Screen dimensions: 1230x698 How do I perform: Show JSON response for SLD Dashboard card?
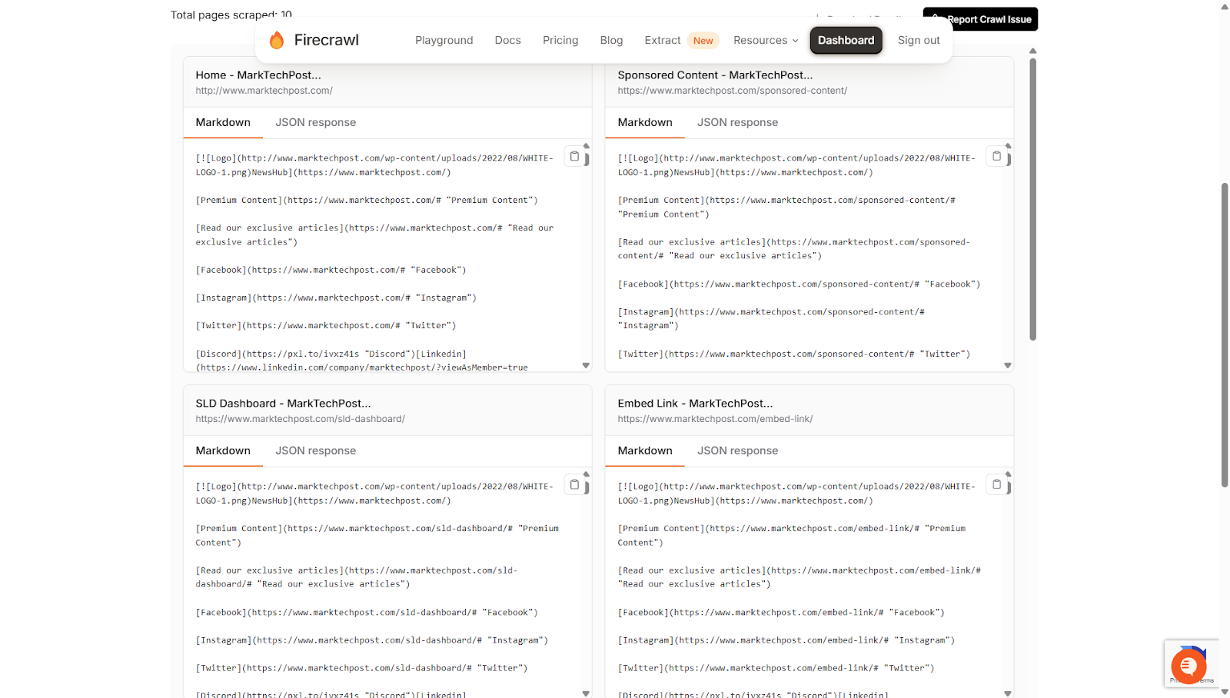coord(316,450)
